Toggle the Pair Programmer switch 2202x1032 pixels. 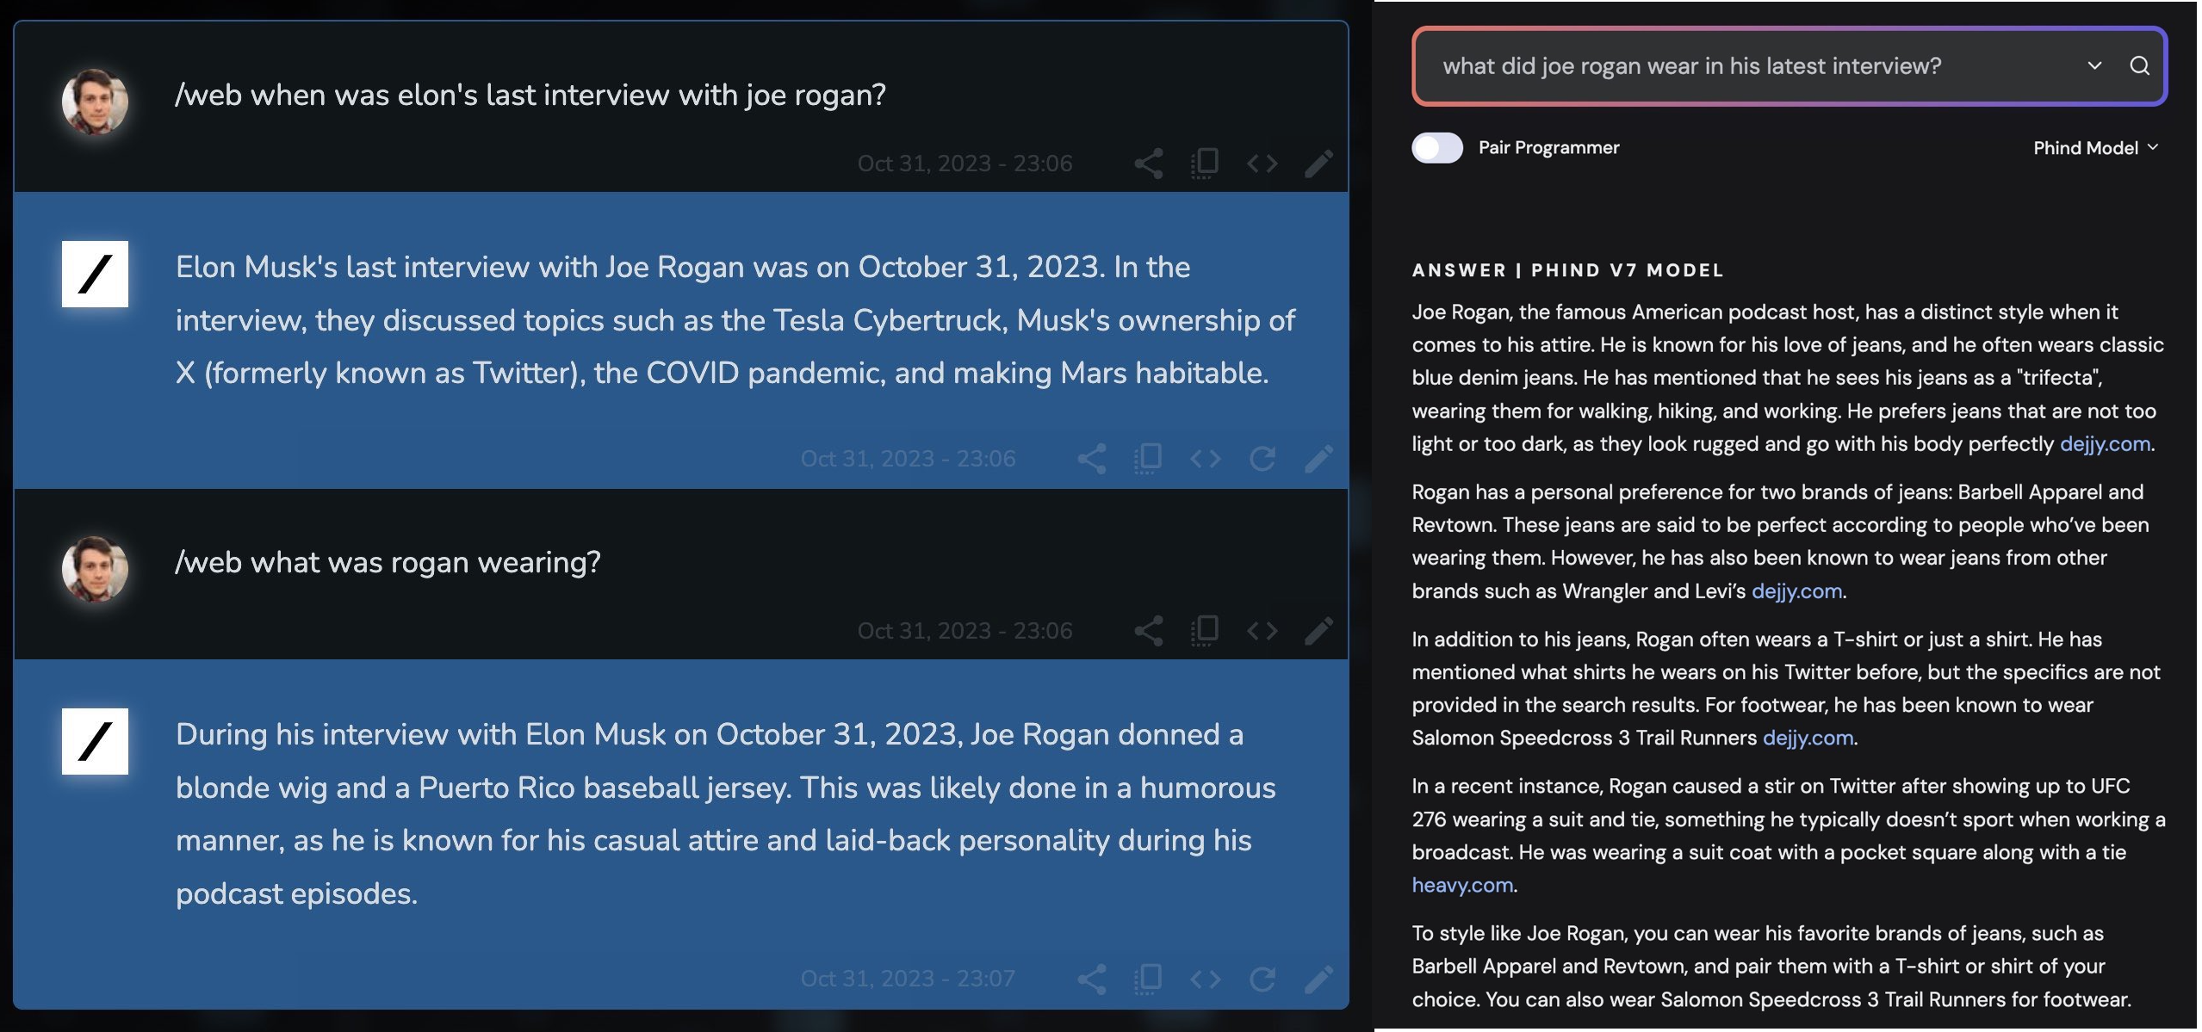[1436, 147]
